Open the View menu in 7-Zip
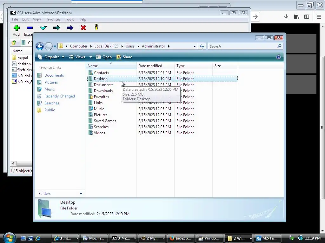325x243 pixels. [x=37, y=19]
